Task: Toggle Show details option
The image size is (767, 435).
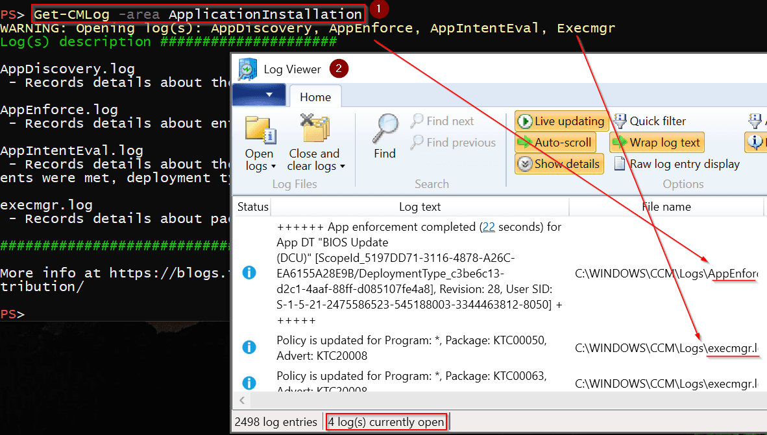Action: click(x=559, y=164)
